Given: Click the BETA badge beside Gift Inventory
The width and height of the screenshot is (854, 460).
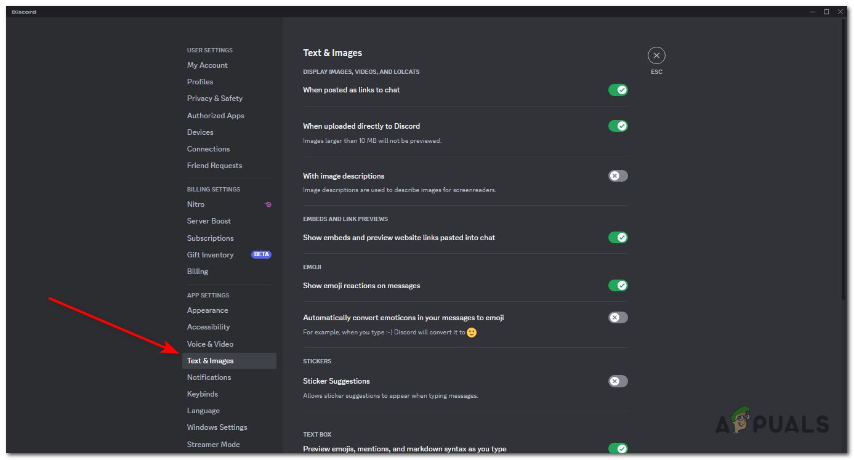Looking at the screenshot, I should coord(261,254).
